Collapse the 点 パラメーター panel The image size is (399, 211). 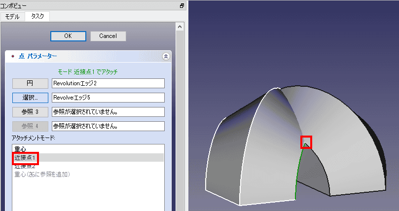point(166,56)
